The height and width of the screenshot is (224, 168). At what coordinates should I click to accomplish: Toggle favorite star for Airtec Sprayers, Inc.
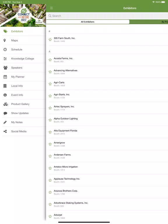click(x=50, y=108)
